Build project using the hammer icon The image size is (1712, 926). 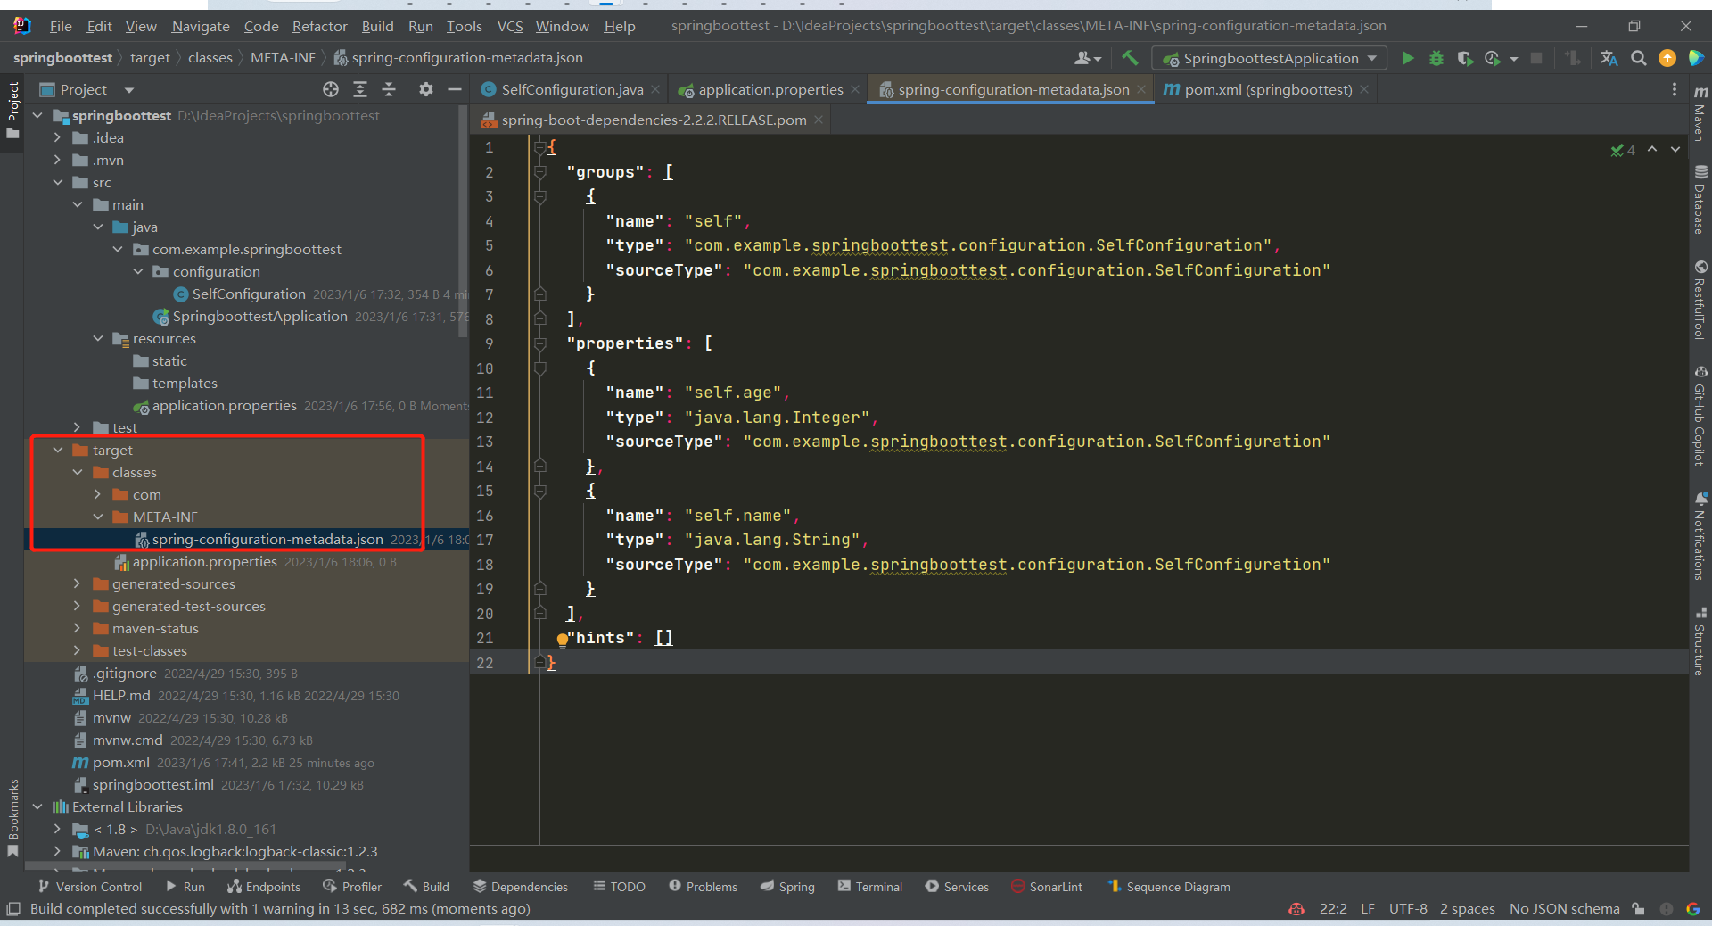pos(1130,58)
